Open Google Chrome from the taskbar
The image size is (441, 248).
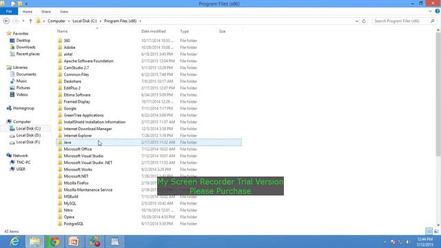(55, 242)
